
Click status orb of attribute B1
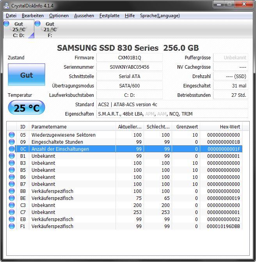click(x=12, y=156)
